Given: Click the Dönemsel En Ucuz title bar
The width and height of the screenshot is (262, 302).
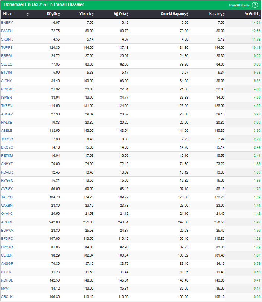Looking at the screenshot, I should tap(44, 4).
